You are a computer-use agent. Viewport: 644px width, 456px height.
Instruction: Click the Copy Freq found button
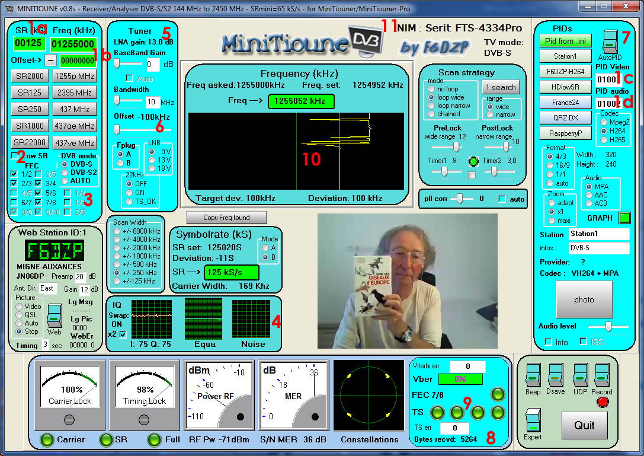coord(226,217)
